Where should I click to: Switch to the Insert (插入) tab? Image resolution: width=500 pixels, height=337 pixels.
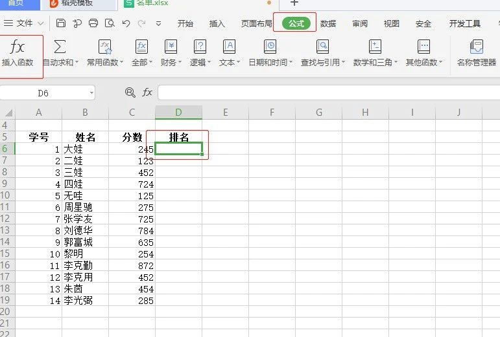click(217, 23)
